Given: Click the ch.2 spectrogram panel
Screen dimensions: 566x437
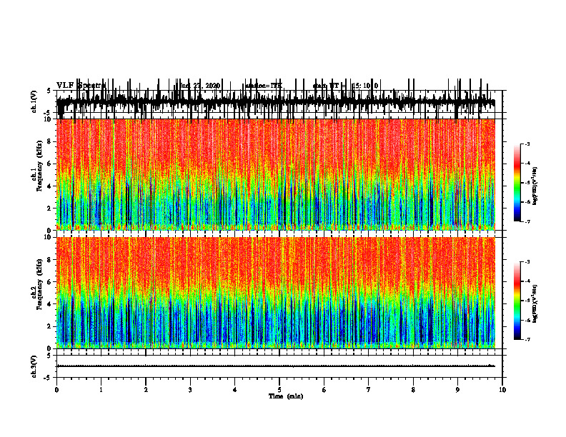Looking at the screenshot, I should tap(276, 293).
